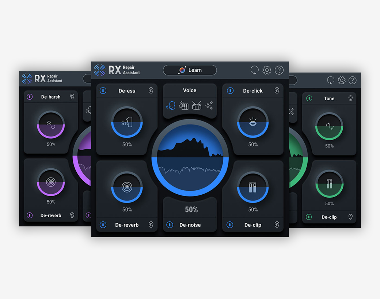380x299 pixels.
Task: Click the Learn button in the center window
Action: coord(190,70)
